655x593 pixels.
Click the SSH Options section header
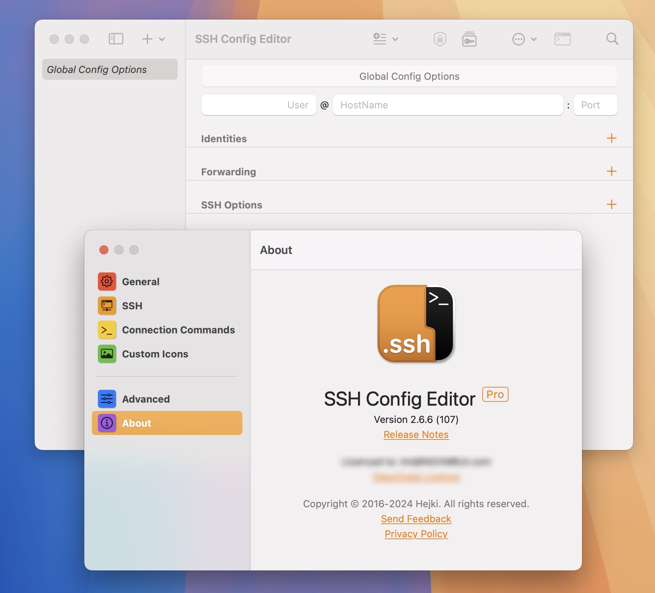click(232, 205)
